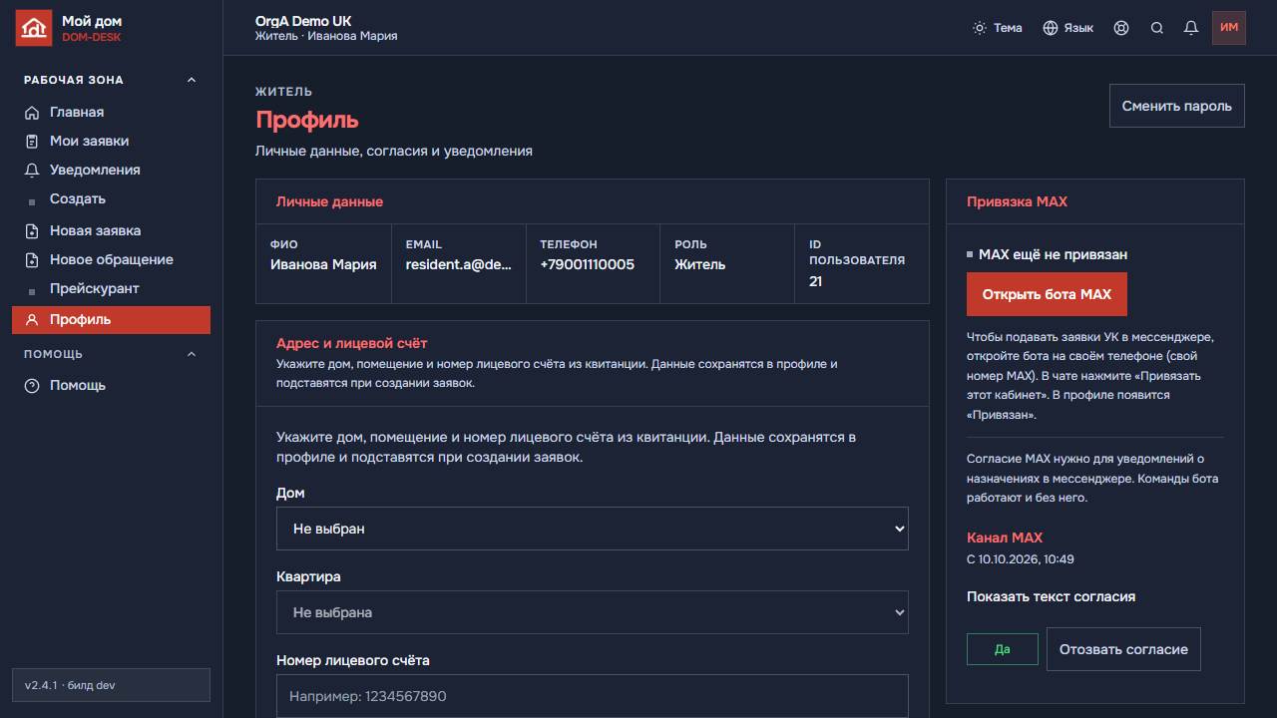This screenshot has height=718, width=1277.
Task: Click the Новая заявка document-plus icon
Action: point(32,231)
